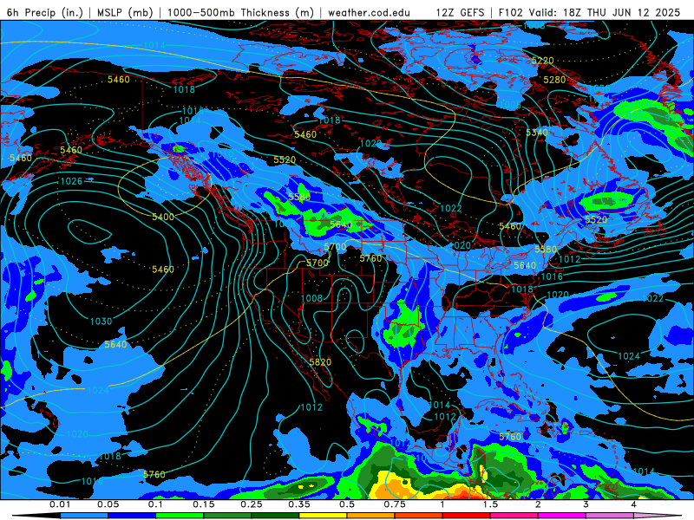Click the 5340 thickness contour label
694x520 pixels.
pos(537,133)
